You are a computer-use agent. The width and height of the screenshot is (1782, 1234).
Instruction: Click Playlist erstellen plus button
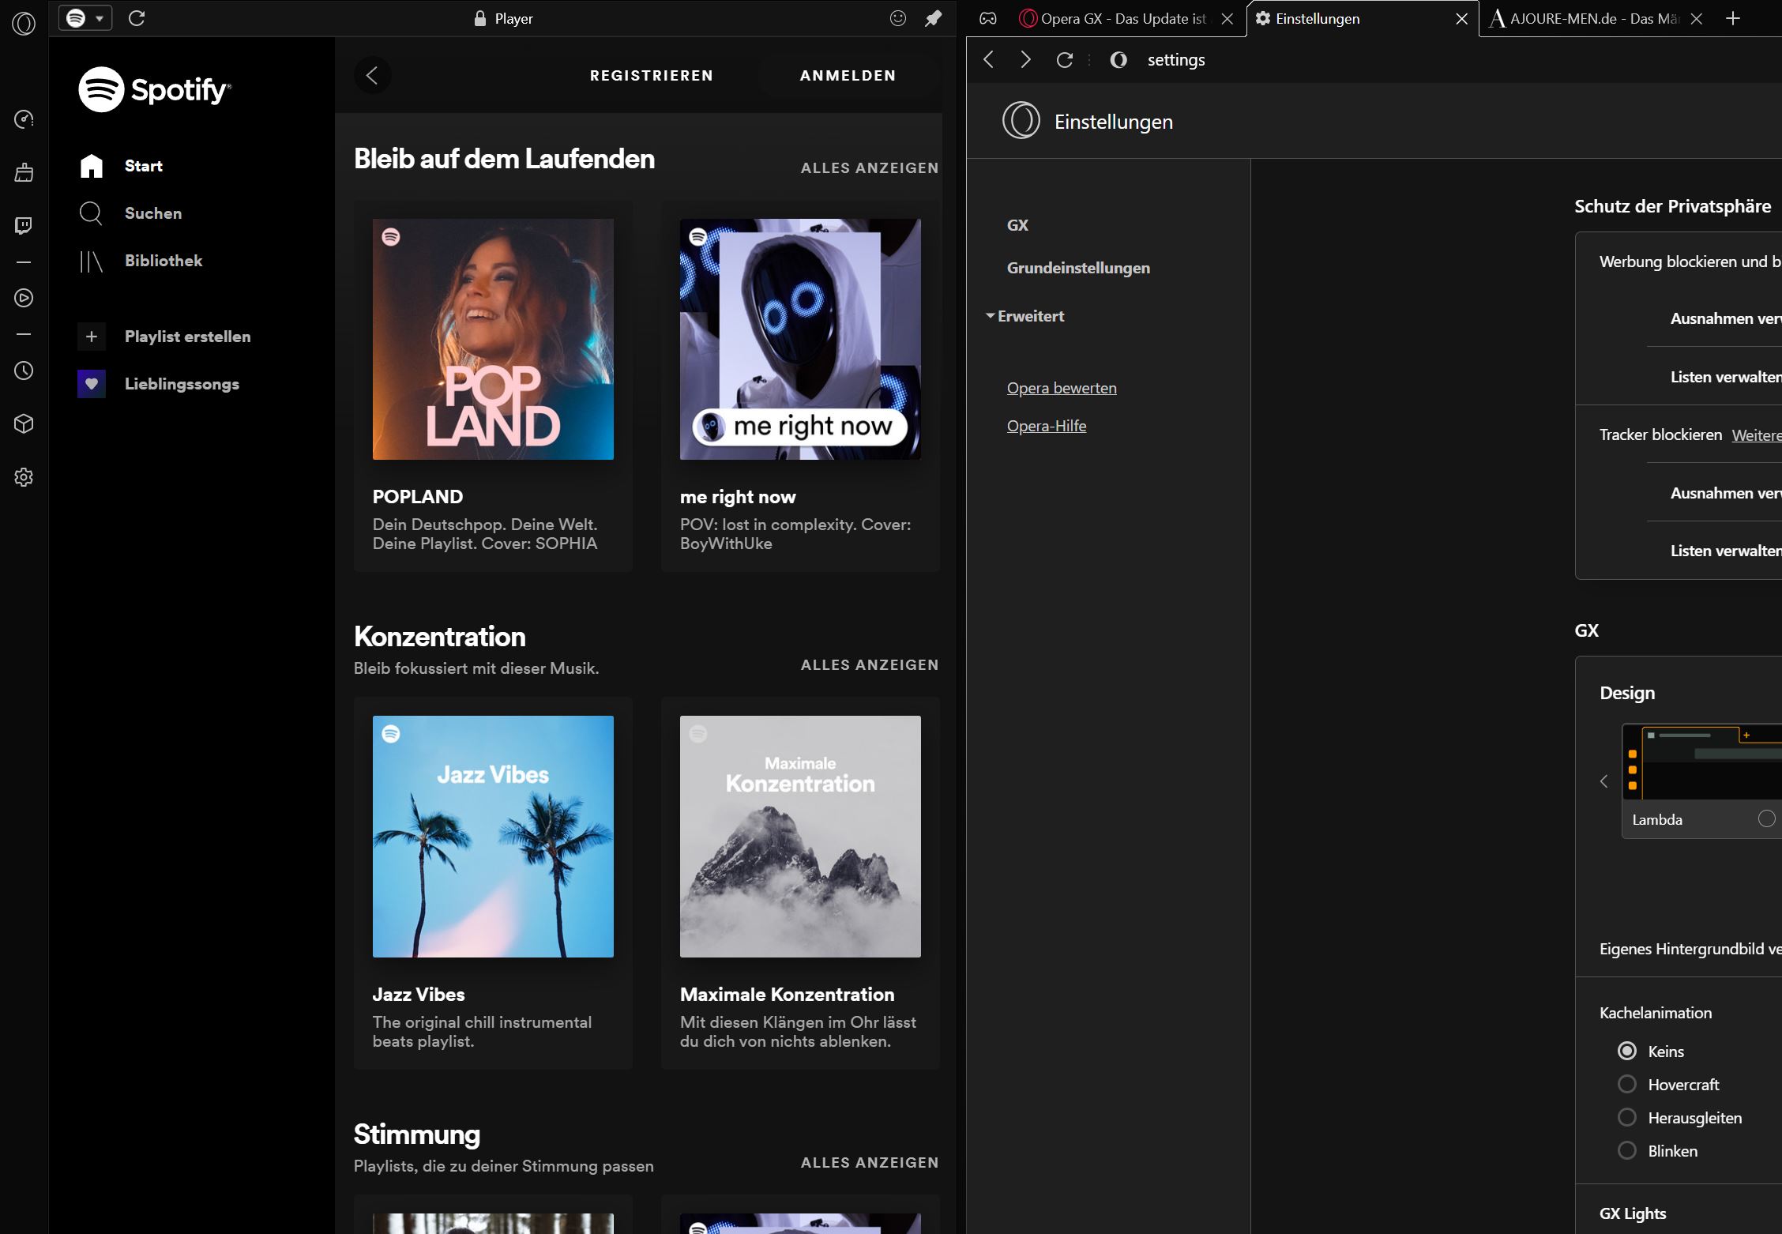pos(92,337)
